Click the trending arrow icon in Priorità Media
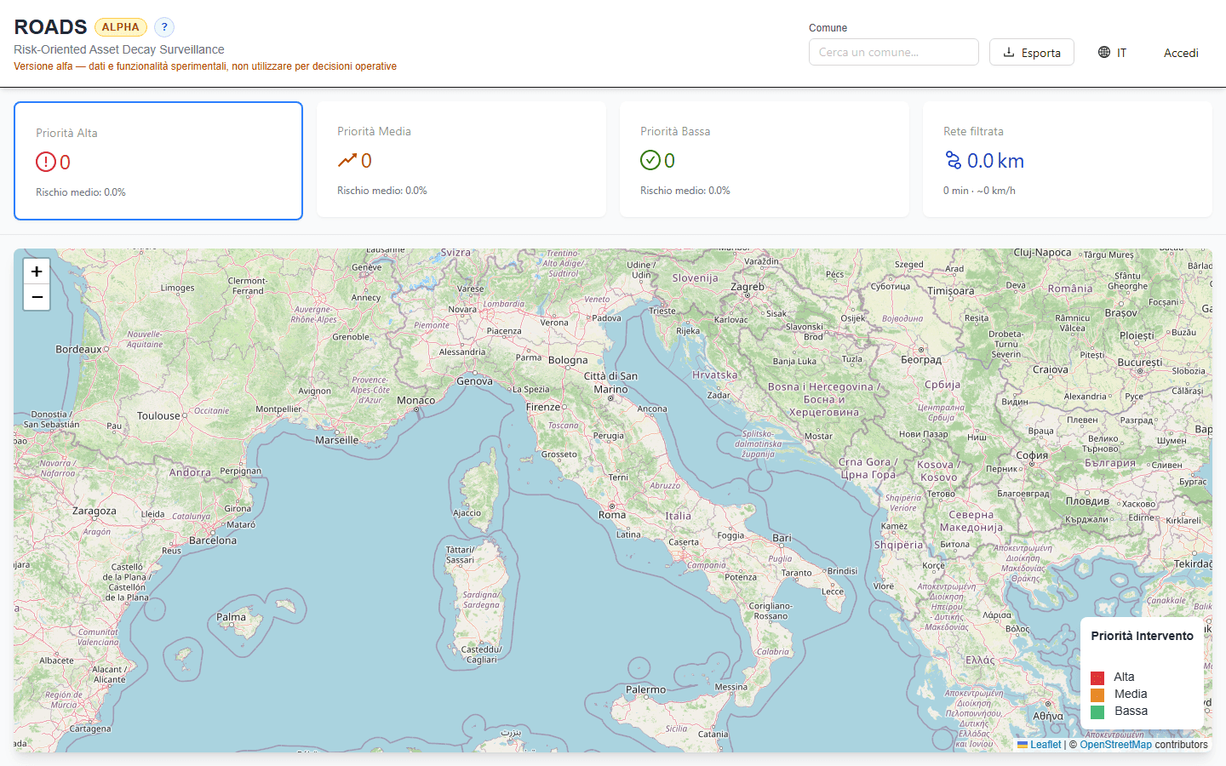The height and width of the screenshot is (766, 1226). pyautogui.click(x=347, y=160)
